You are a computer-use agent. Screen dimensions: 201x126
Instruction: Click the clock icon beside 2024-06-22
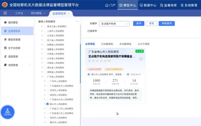[128, 74]
